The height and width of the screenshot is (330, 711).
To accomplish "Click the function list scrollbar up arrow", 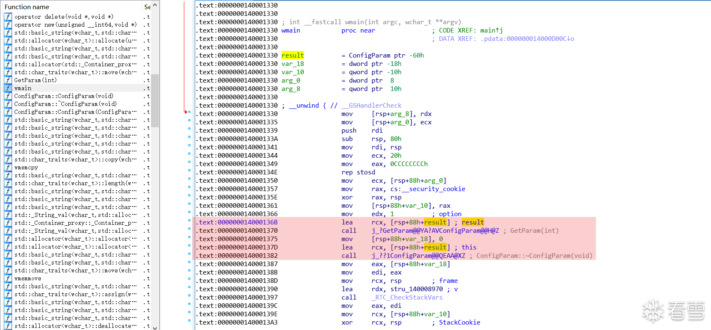I will pyautogui.click(x=155, y=5).
